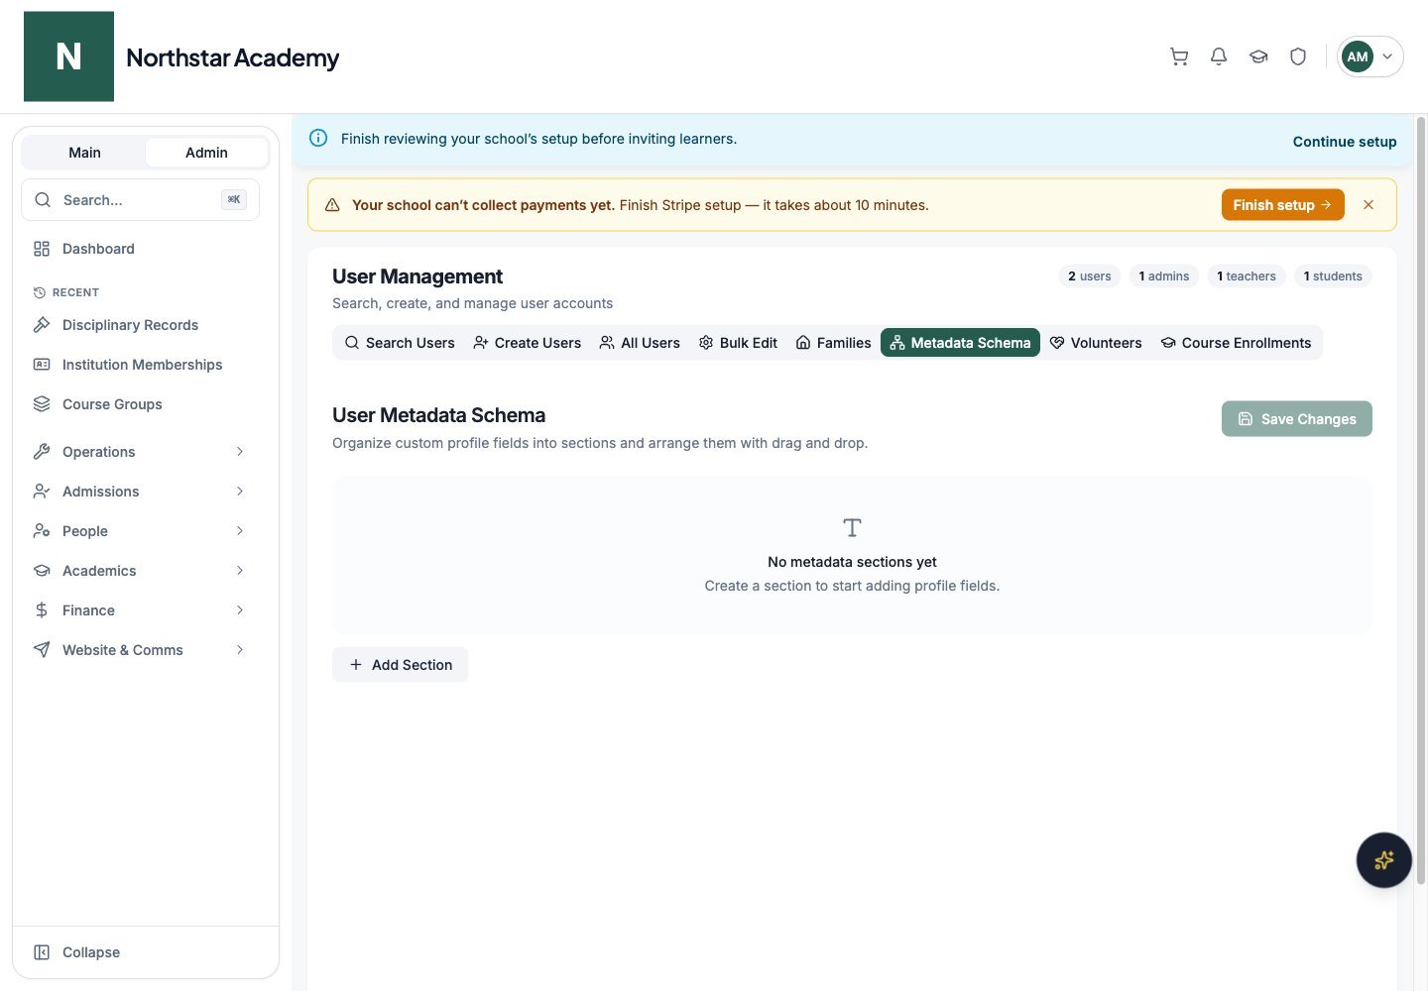Click the Finance dollar sign icon
1428x991 pixels.
click(42, 610)
